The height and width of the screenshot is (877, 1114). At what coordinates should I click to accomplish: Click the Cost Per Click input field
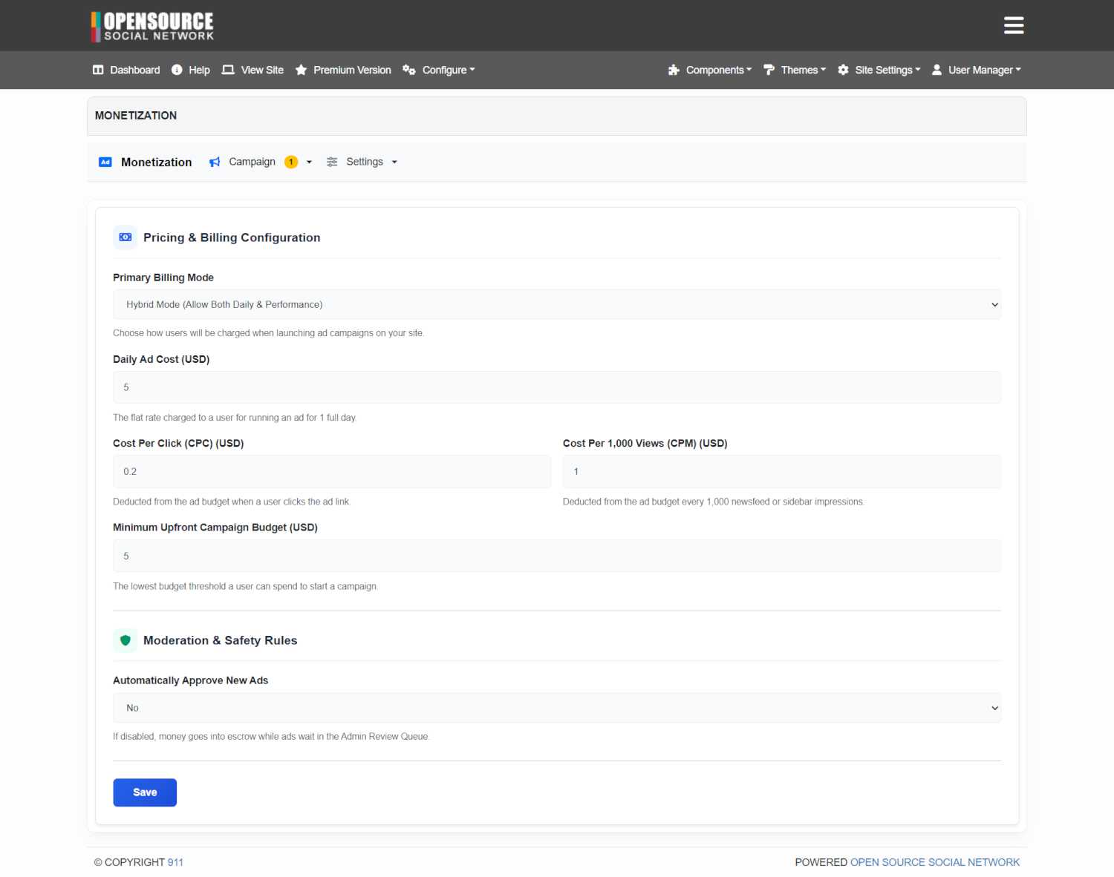(x=332, y=471)
